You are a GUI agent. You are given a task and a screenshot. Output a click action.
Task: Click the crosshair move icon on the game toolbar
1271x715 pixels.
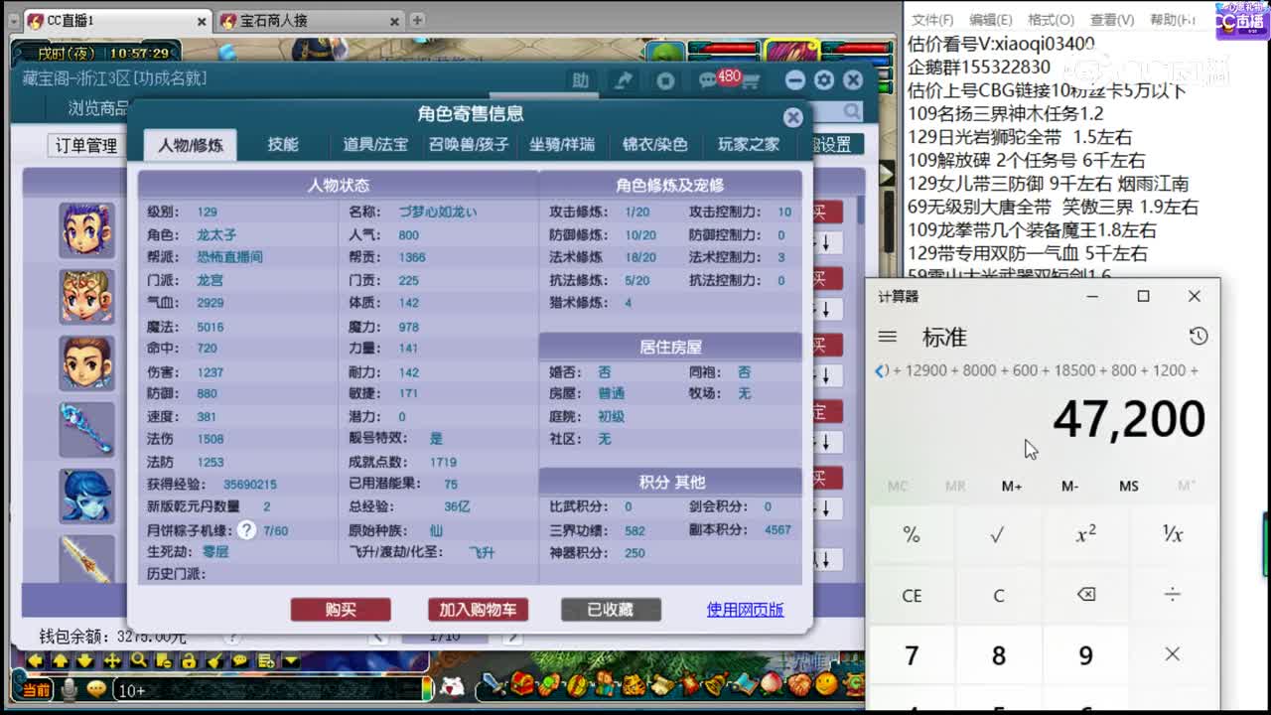(111, 661)
